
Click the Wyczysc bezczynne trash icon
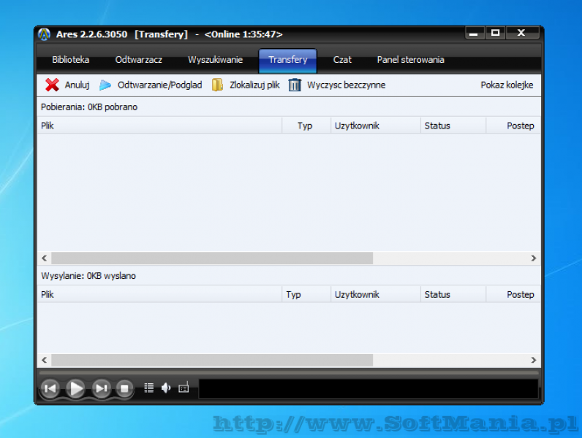click(x=295, y=85)
